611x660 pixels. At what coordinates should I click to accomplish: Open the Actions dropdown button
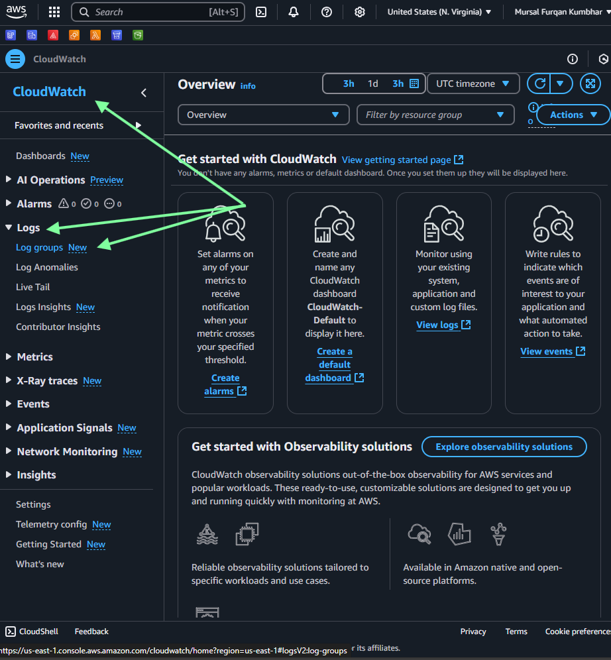[x=573, y=115]
